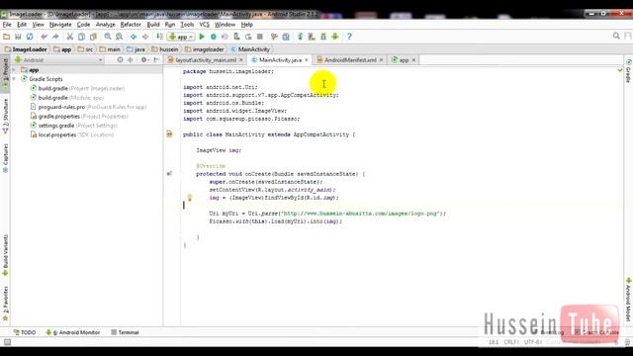Close the AndroidManifest.xml tab
The height and width of the screenshot is (356, 633).
pyautogui.click(x=381, y=59)
